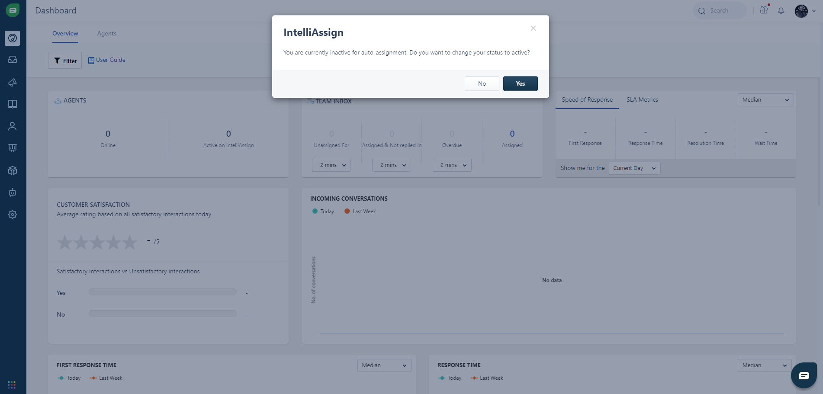This screenshot has height=394, width=823.
Task: Select the SLA Metrics tab
Action: (642, 100)
